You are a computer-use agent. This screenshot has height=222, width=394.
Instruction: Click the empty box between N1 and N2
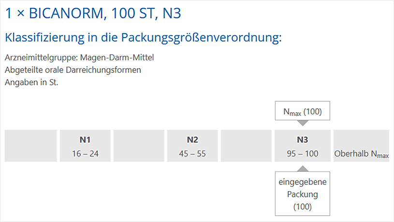[x=139, y=146]
